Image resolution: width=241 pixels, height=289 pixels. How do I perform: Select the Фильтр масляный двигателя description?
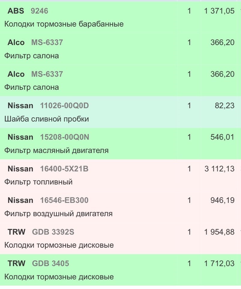[56, 151]
